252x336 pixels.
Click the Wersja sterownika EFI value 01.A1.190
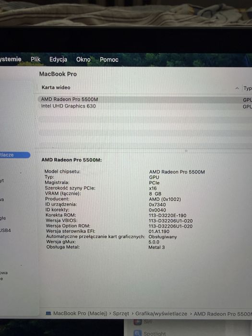point(159,231)
